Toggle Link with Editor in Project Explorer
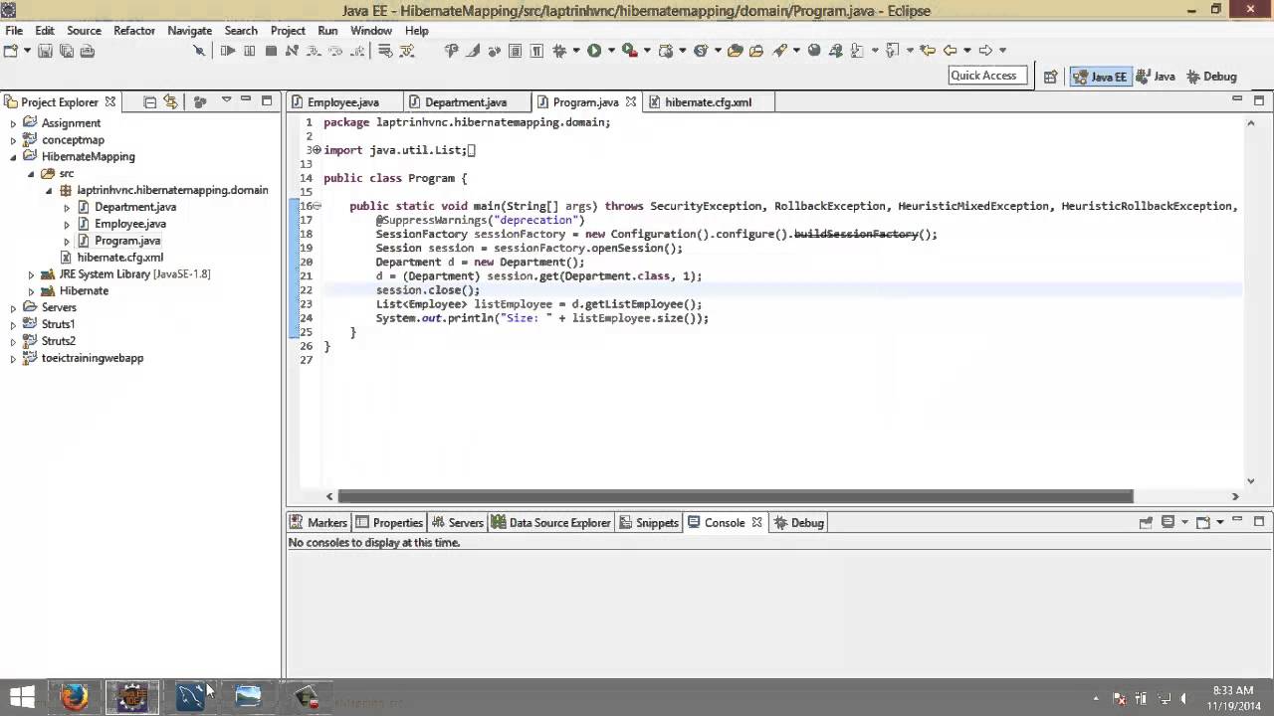 [170, 101]
